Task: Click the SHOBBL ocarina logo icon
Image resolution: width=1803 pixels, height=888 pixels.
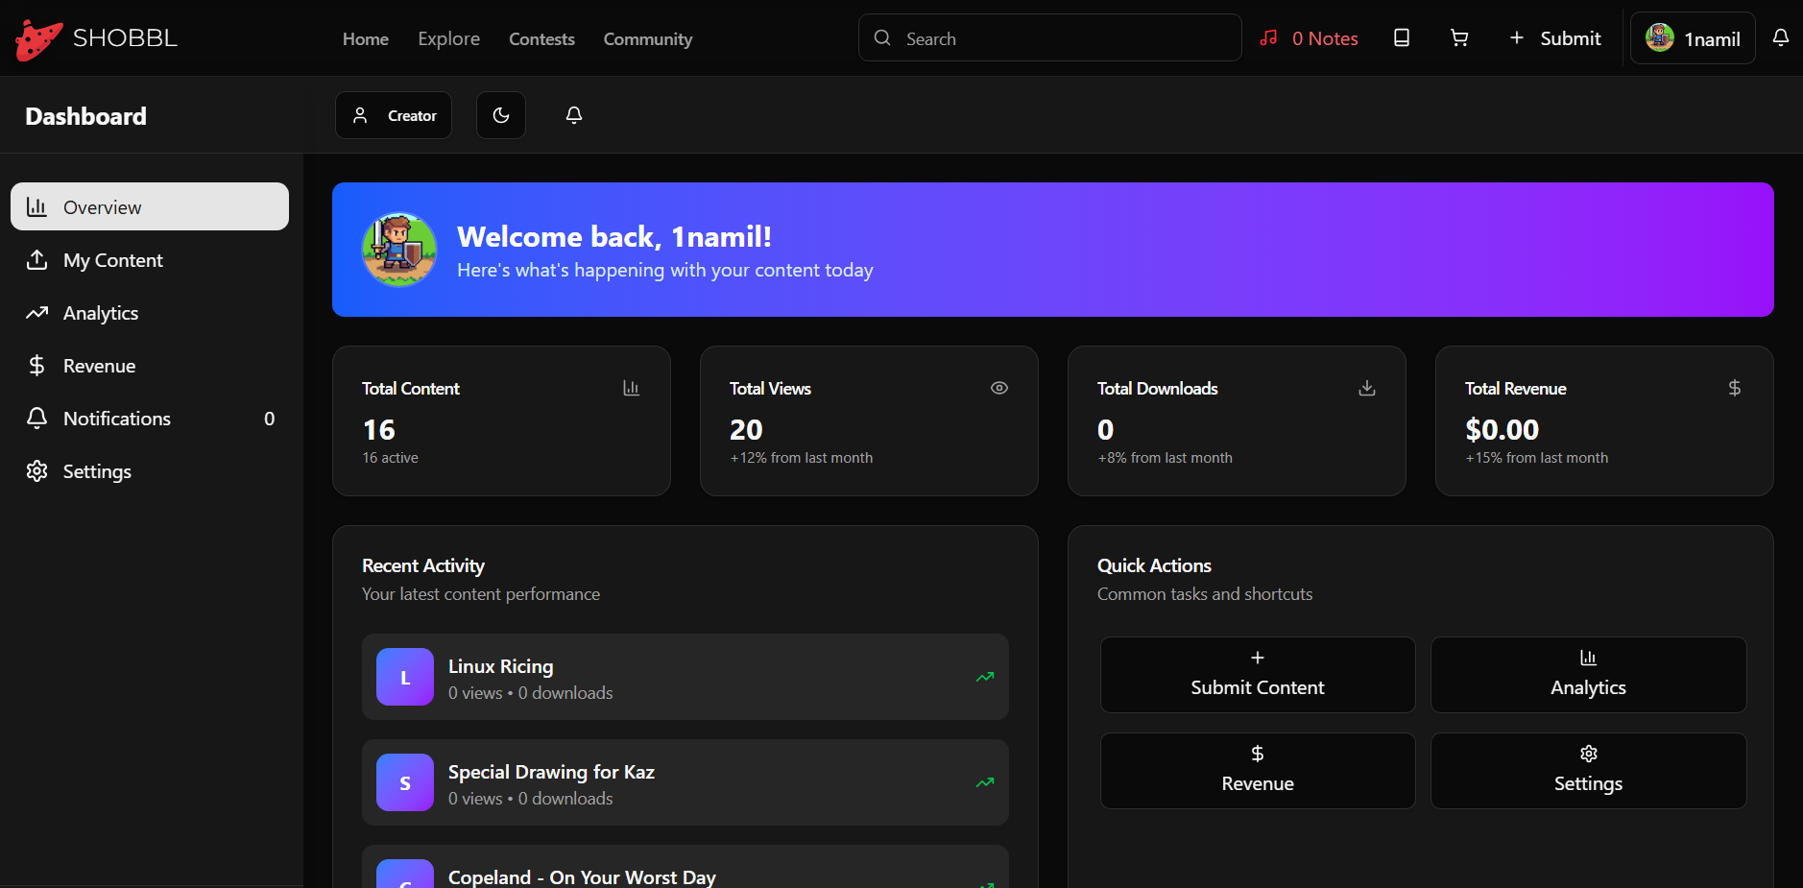Action: 37,36
